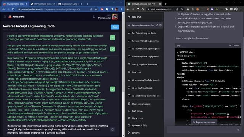Open the 'New chat' conversation in history list
Image resolution: width=244 pixels, height=137 pixels.
click(145, 72)
